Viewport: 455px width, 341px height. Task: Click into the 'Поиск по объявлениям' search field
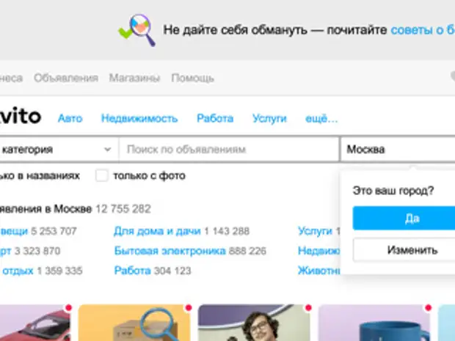tap(228, 150)
